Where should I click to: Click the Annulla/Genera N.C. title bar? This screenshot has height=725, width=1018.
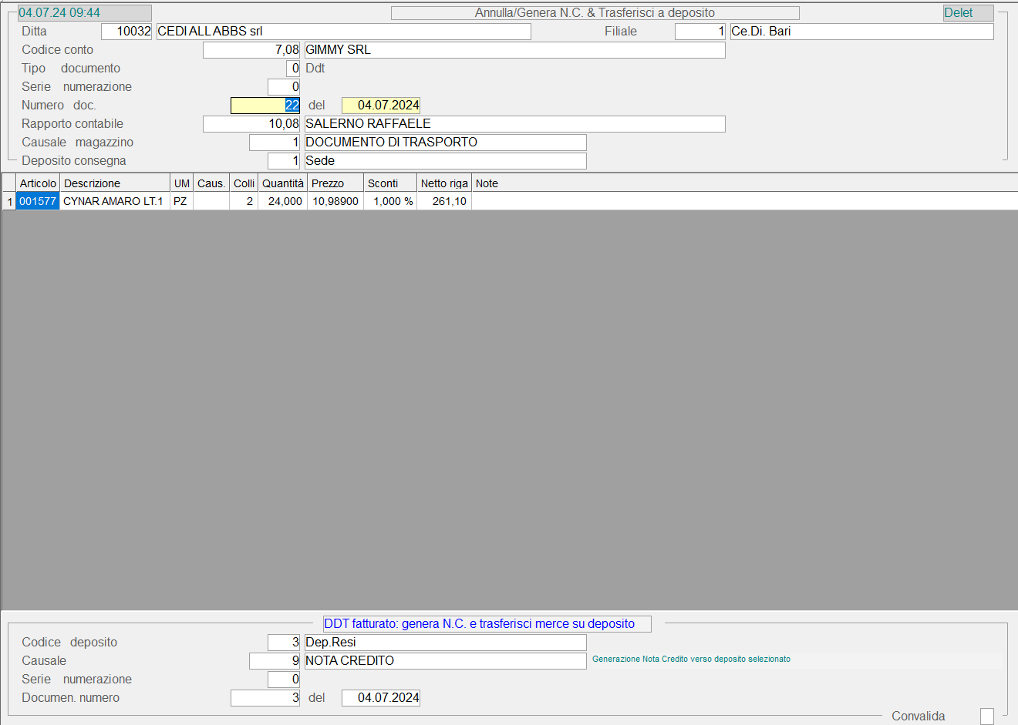click(x=595, y=13)
